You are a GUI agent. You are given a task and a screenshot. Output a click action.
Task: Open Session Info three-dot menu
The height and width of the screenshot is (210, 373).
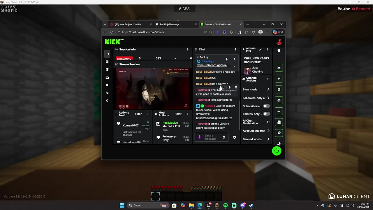188,49
